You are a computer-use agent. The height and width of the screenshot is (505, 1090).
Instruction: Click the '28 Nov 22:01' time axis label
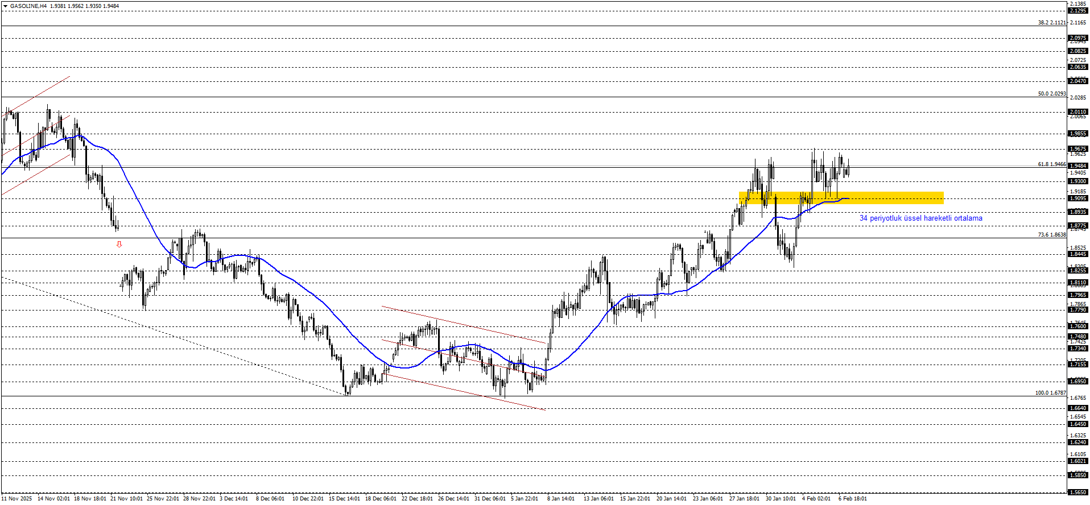[x=199, y=499]
